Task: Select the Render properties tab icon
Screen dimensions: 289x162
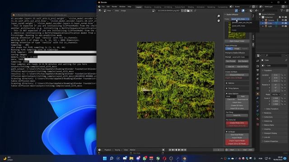Action: point(258,66)
